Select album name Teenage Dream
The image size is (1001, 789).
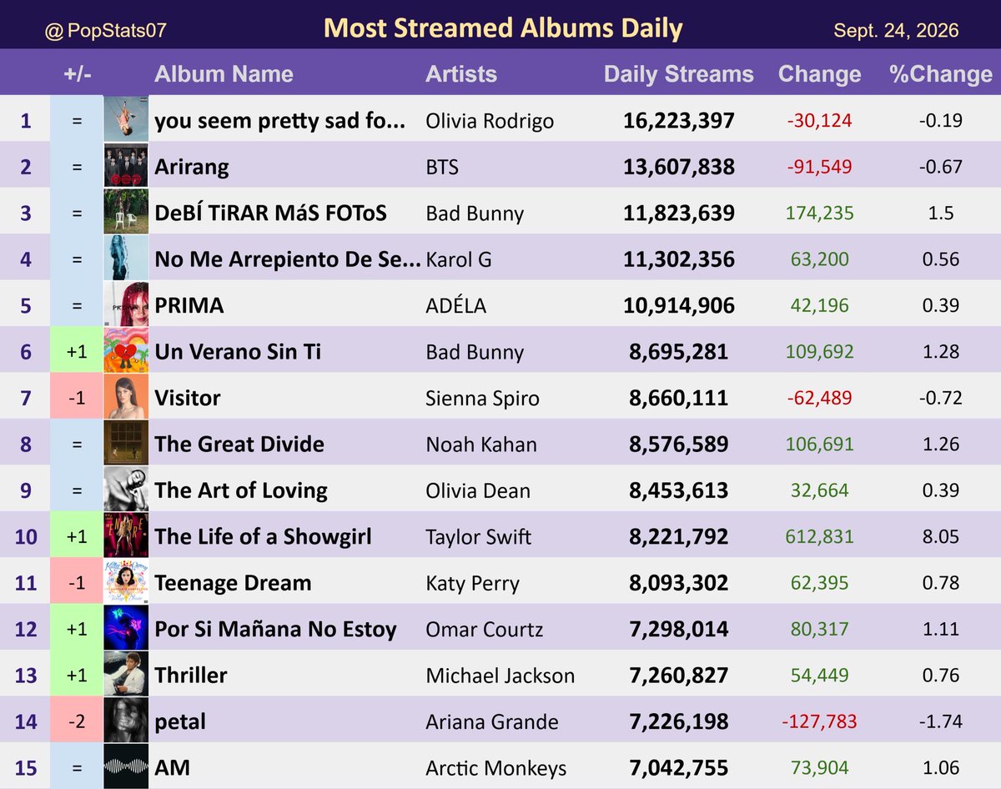(x=233, y=583)
